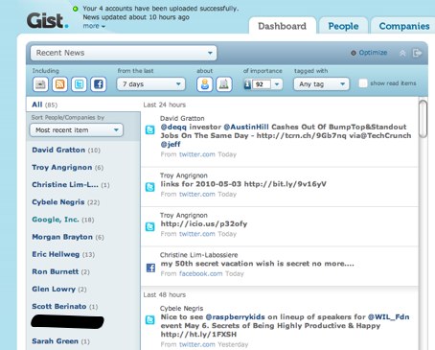The image size is (435, 350).
Task: Open the http://icio.us/p32ofy headline
Action: 204,223
